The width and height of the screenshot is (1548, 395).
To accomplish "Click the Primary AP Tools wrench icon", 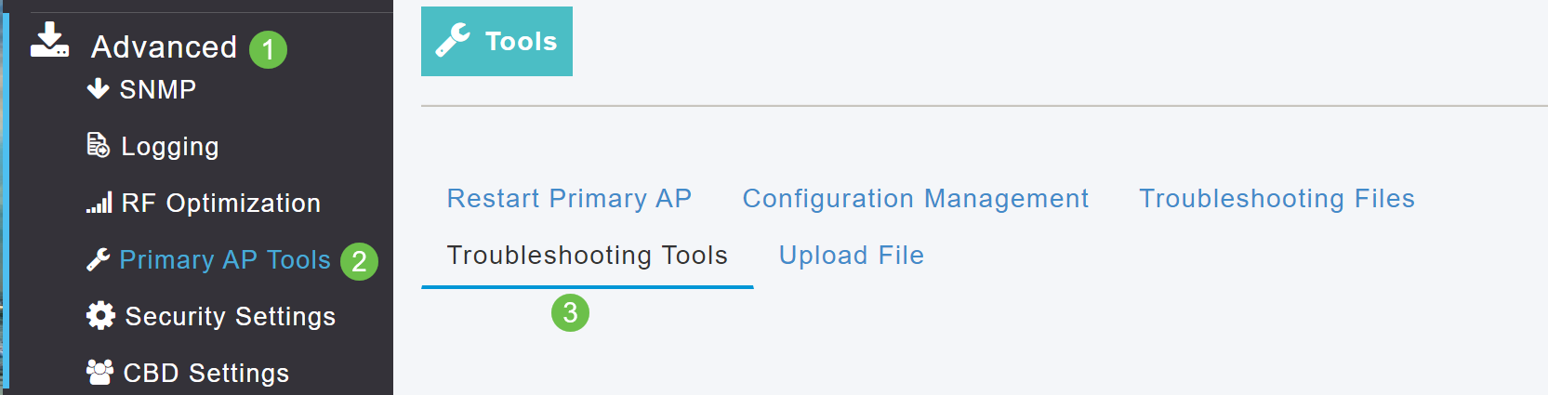I will pos(98,259).
